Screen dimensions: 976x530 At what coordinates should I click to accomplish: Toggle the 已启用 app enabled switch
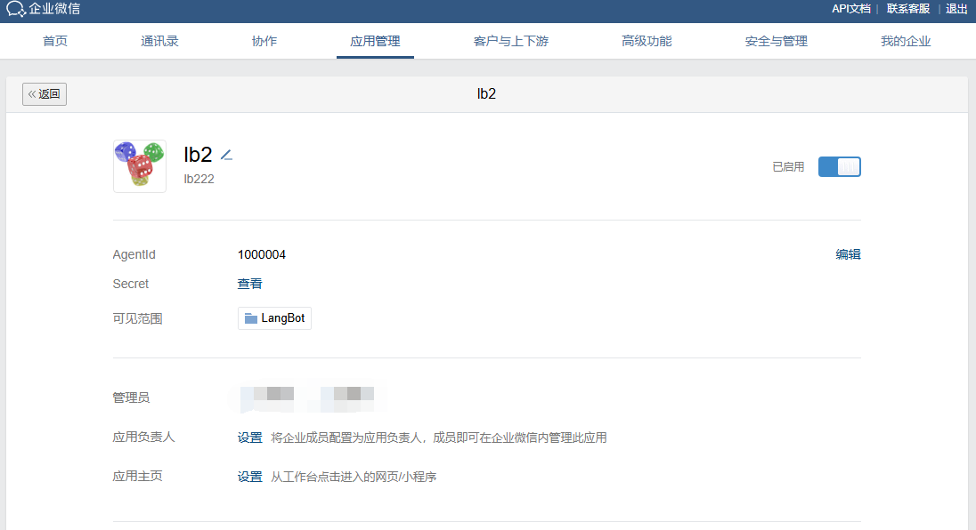839,166
